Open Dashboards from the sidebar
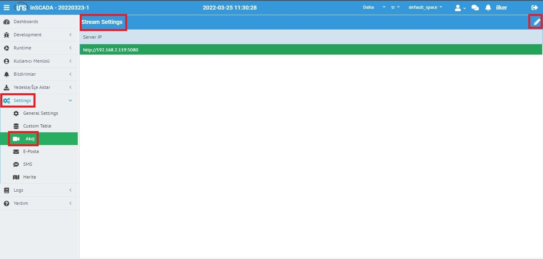 coord(26,22)
